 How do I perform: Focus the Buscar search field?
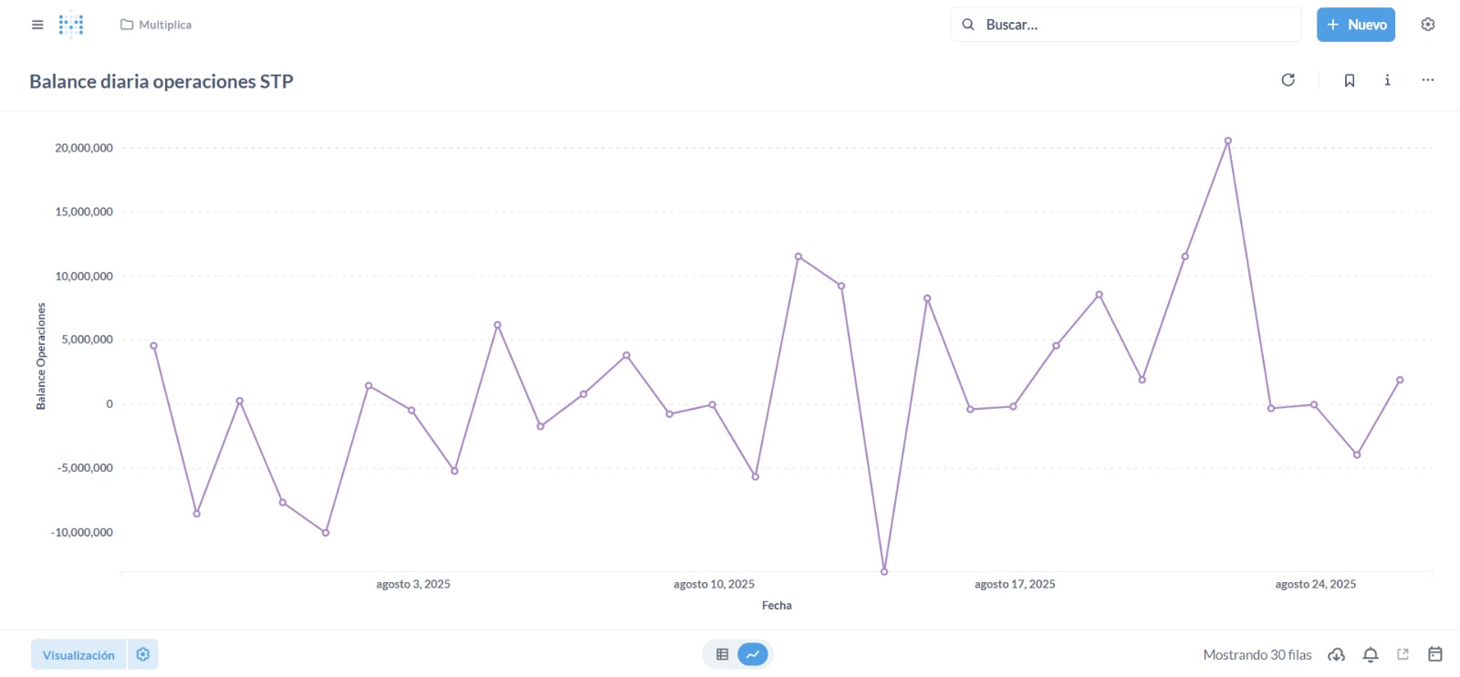[x=1131, y=25]
